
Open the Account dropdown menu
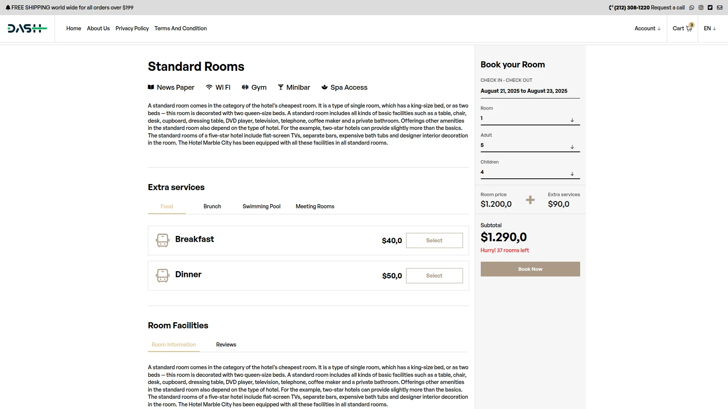click(647, 28)
